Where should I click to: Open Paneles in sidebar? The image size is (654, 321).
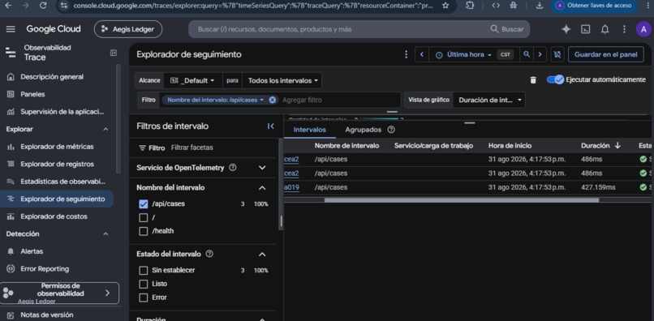(x=32, y=94)
